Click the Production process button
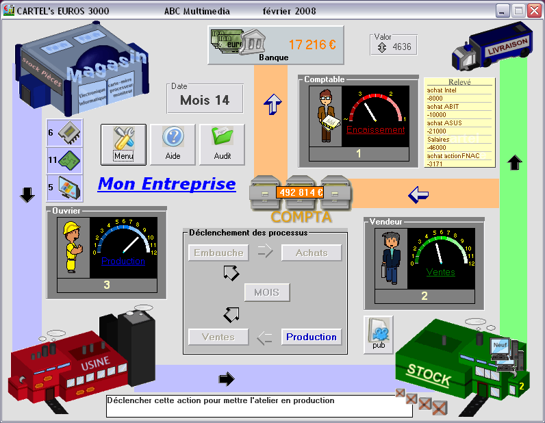 311,337
